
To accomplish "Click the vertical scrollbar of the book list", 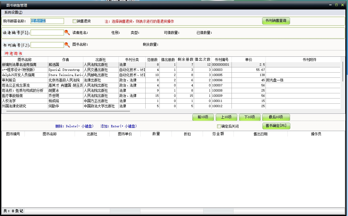I will (x=343, y=71).
